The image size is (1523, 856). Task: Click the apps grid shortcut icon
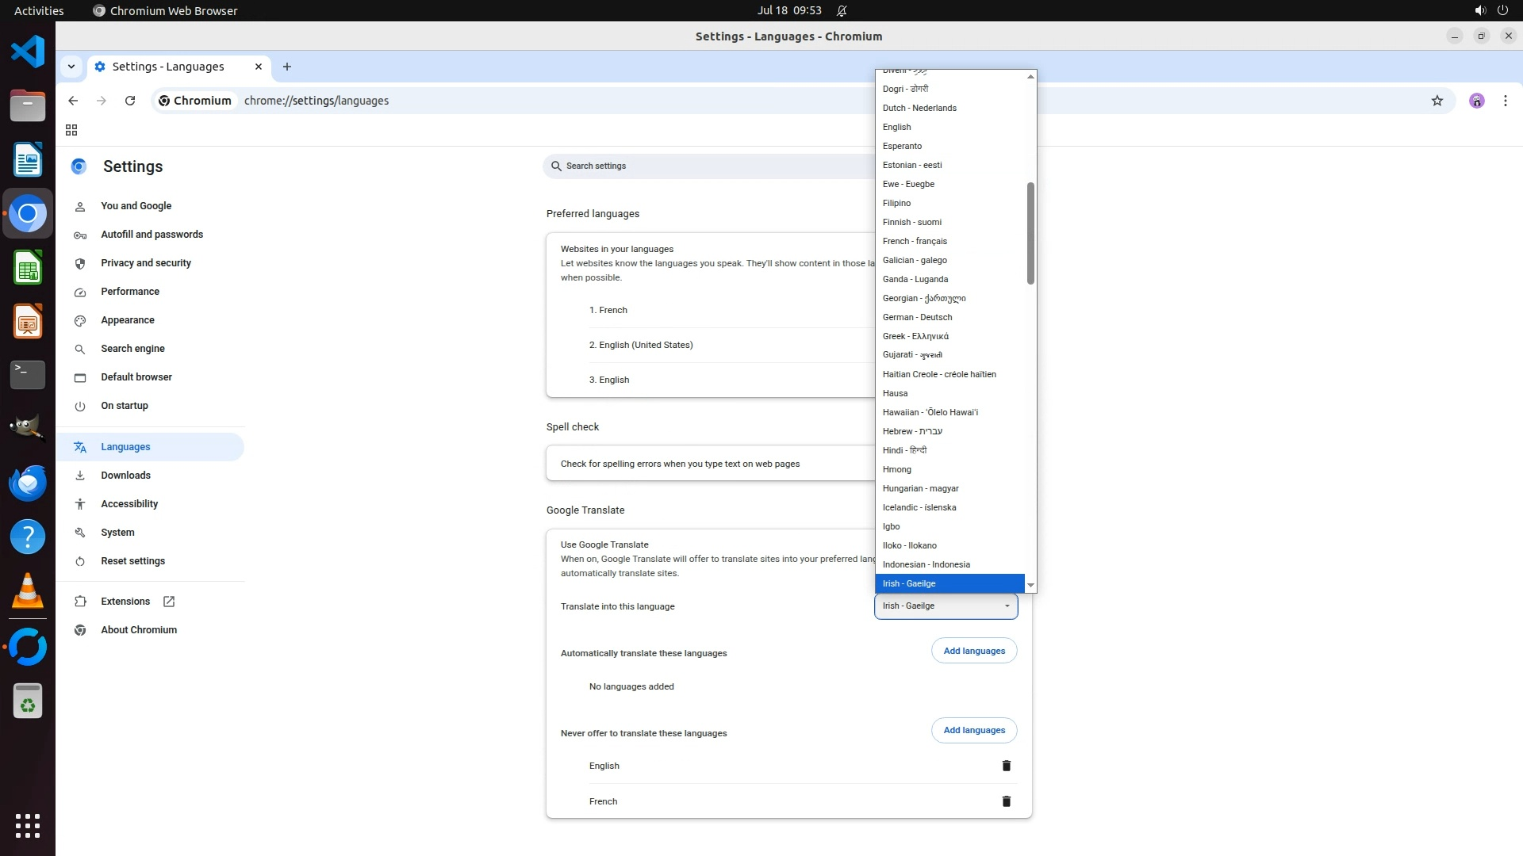pyautogui.click(x=71, y=130)
